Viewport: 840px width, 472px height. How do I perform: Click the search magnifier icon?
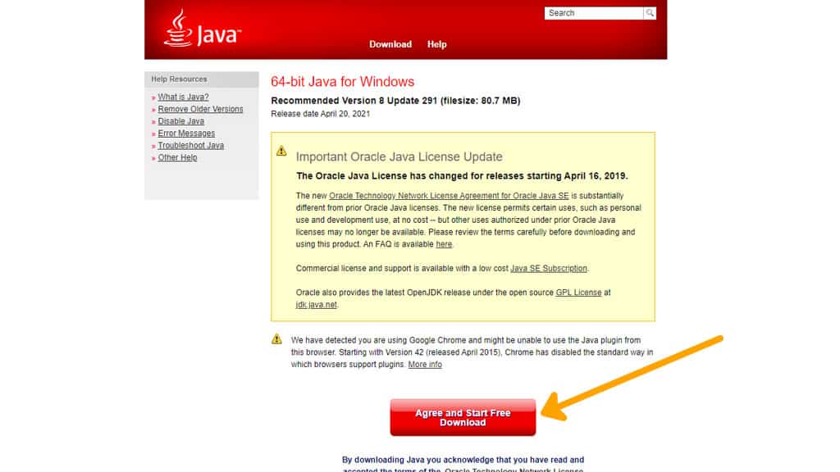[x=650, y=13]
